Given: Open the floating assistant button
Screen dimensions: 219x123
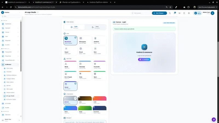Looking at the screenshot, I should click(x=214, y=119).
